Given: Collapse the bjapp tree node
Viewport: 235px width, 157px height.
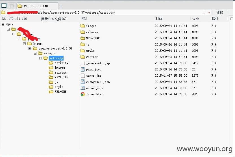Looking at the screenshot, I should [24, 44].
